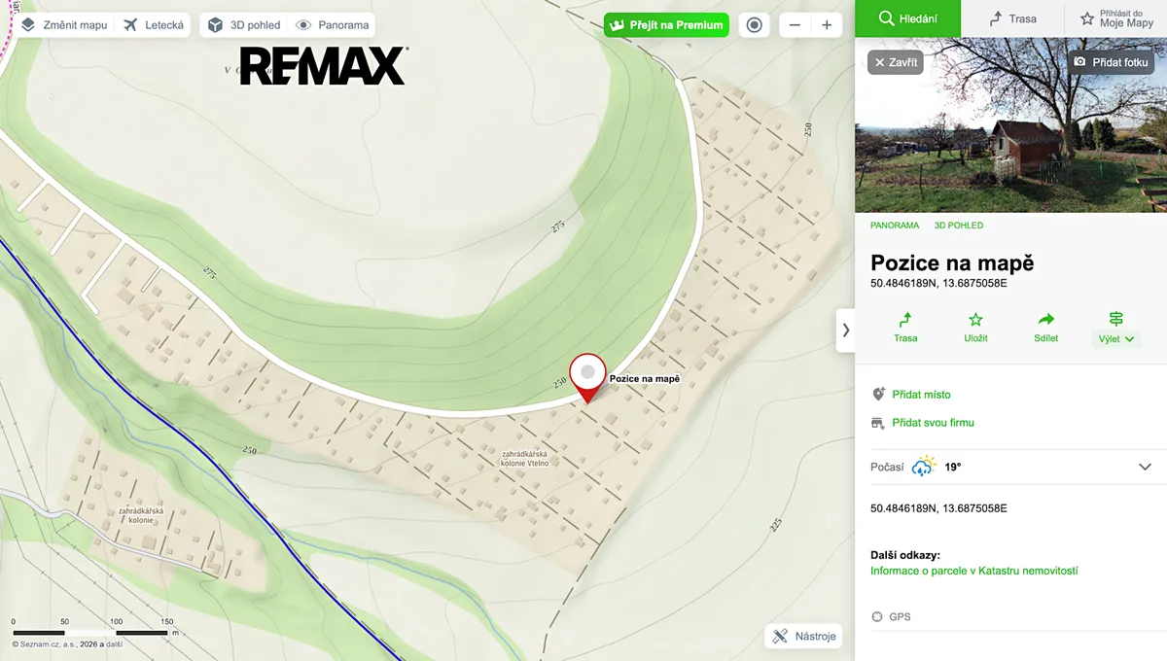
Task: Open Informace o parcele v Katastru nemovitostí
Action: (974, 571)
